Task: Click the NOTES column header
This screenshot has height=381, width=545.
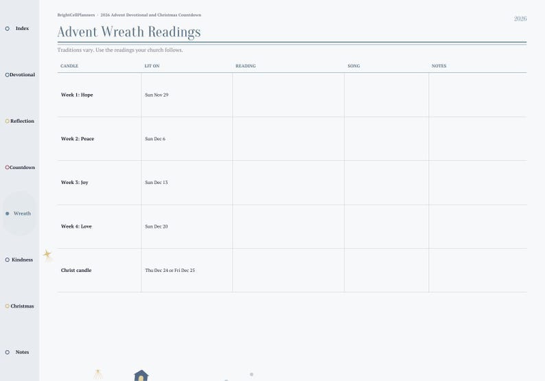Action: point(439,66)
